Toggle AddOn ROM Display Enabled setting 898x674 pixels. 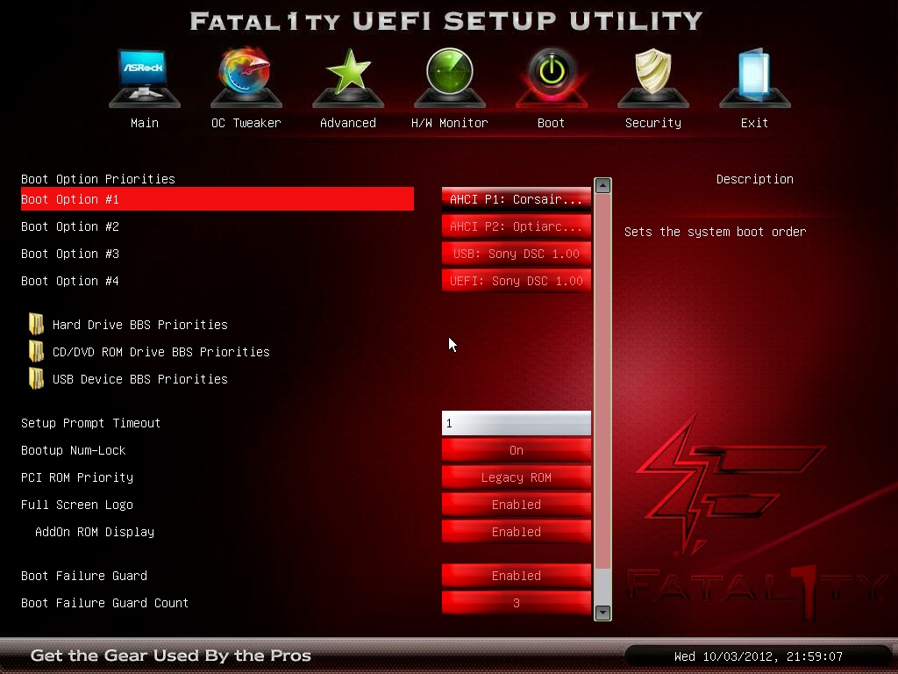(x=516, y=532)
